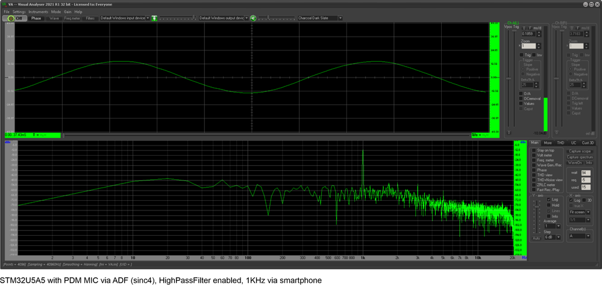This screenshot has height=285, width=602.
Task: Toggle the Y-axis Log checkbox
Action: (549, 200)
